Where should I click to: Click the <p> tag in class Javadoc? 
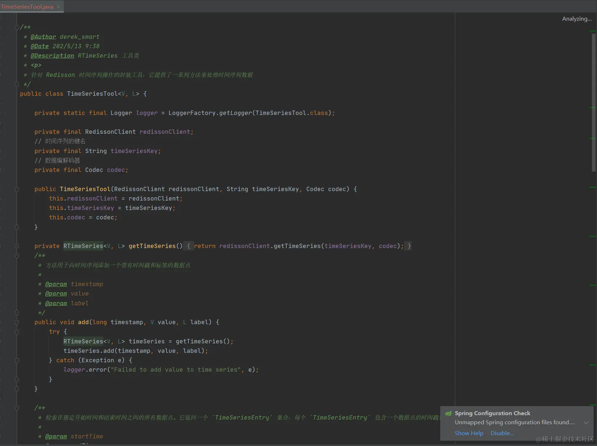[36, 65]
